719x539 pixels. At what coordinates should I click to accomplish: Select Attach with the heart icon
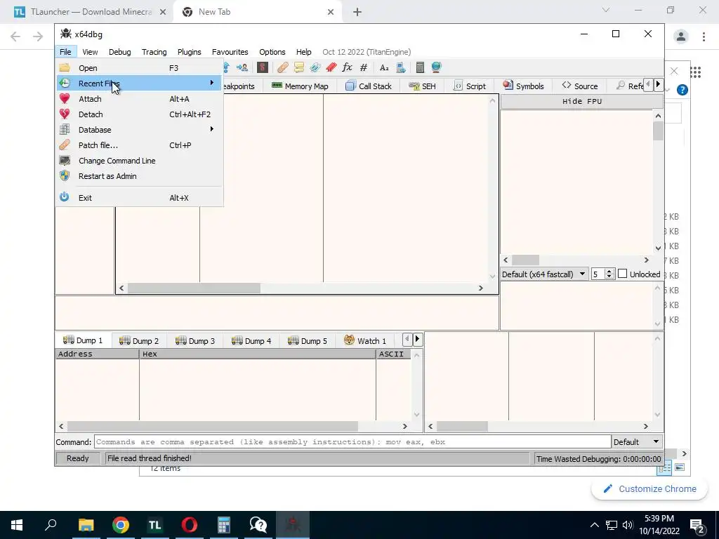(139, 99)
